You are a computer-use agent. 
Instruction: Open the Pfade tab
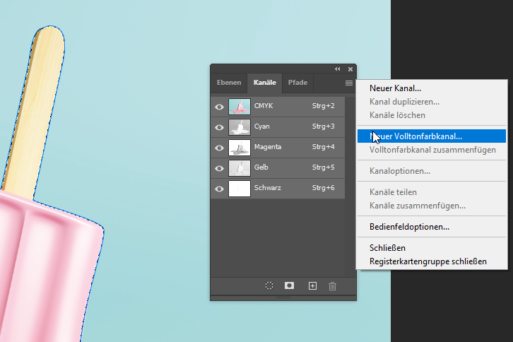pos(297,83)
